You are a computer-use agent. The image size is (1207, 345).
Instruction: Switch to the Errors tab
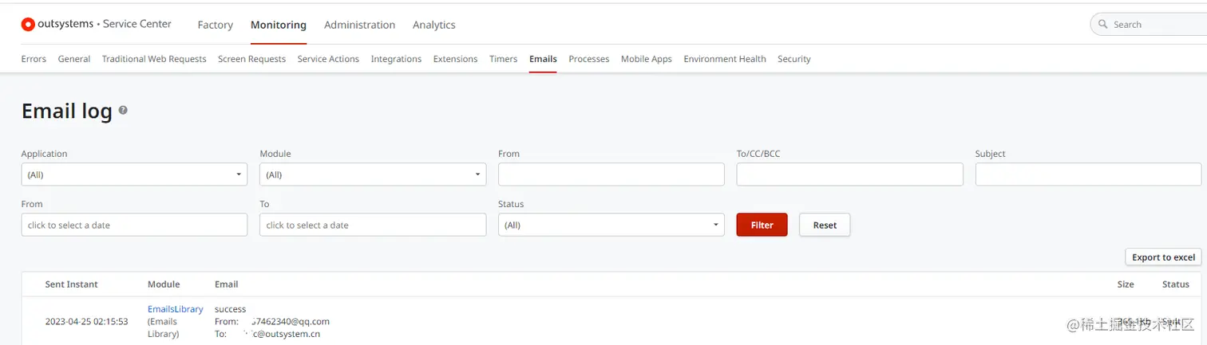coord(34,59)
